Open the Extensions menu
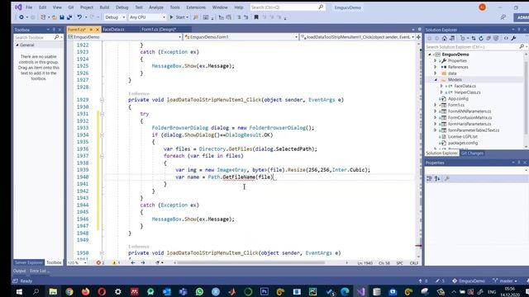Image resolution: width=529 pixels, height=297 pixels. (196, 7)
